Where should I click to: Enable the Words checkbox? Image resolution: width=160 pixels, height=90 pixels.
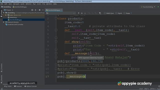click(116, 13)
